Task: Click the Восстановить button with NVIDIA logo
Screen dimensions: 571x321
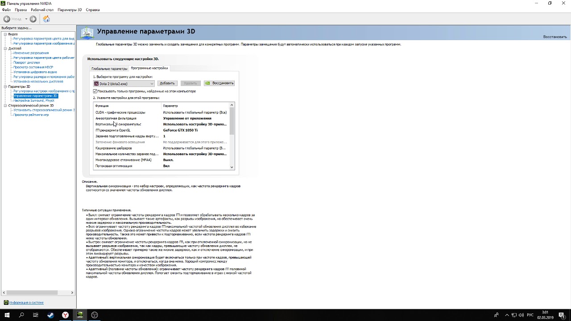Action: tap(219, 83)
